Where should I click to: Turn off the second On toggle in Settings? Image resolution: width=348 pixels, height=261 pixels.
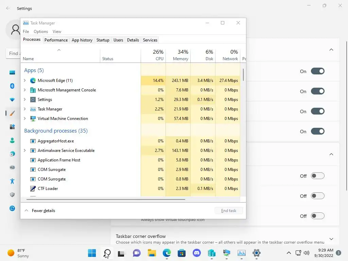pos(318,91)
